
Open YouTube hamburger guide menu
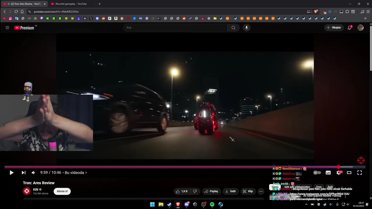(x=7, y=28)
